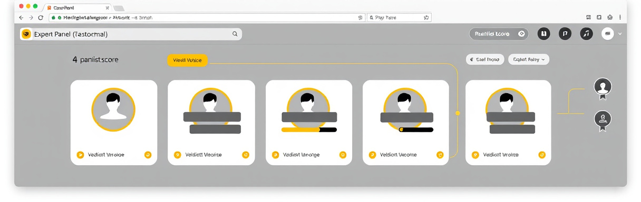The width and height of the screenshot is (641, 202).
Task: Open a new tab with the tab-bar button
Action: (119, 8)
